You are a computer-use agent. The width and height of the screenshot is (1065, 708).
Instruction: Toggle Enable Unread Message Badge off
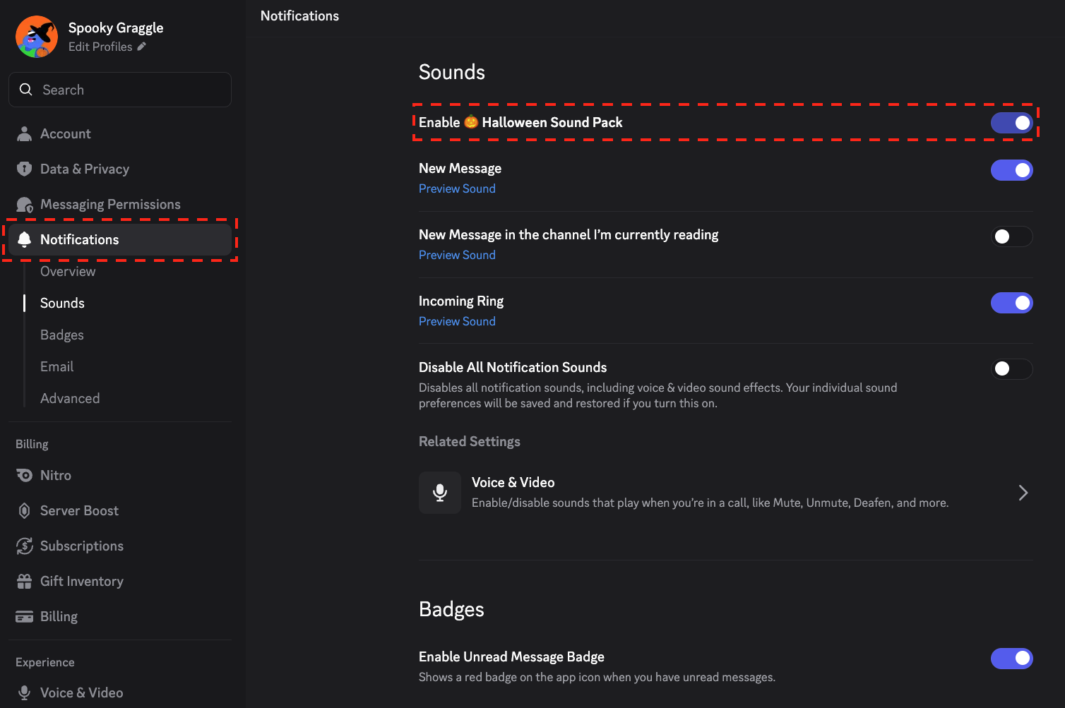coord(1011,659)
